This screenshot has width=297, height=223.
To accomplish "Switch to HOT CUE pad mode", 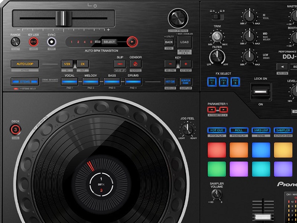I will (x=217, y=130).
